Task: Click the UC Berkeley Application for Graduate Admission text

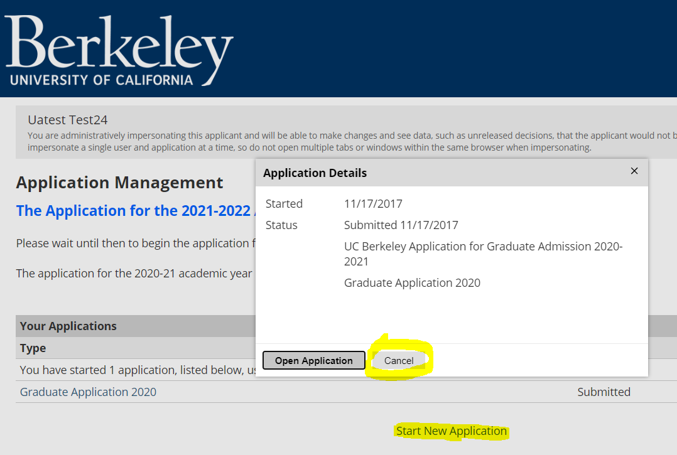Action: [x=483, y=254]
